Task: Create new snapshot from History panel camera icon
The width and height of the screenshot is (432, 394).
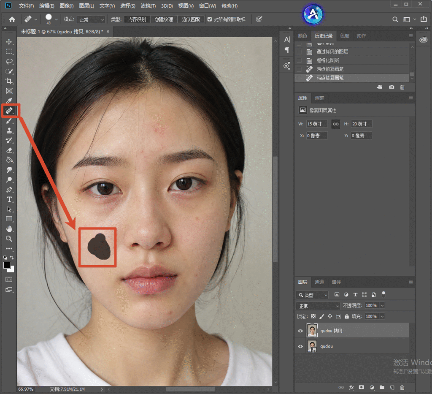Action: pos(391,87)
